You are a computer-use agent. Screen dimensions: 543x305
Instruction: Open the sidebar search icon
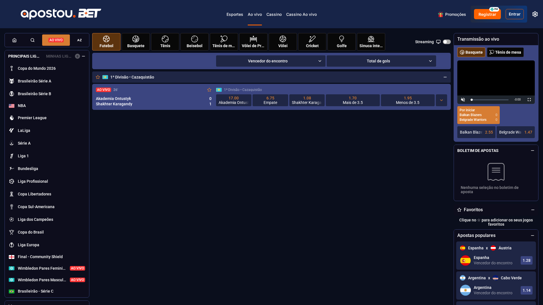pyautogui.click(x=33, y=40)
